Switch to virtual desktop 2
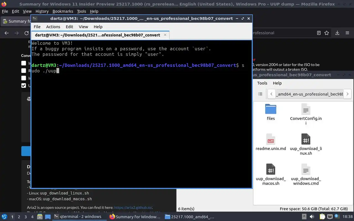 pyautogui.click(x=19, y=217)
